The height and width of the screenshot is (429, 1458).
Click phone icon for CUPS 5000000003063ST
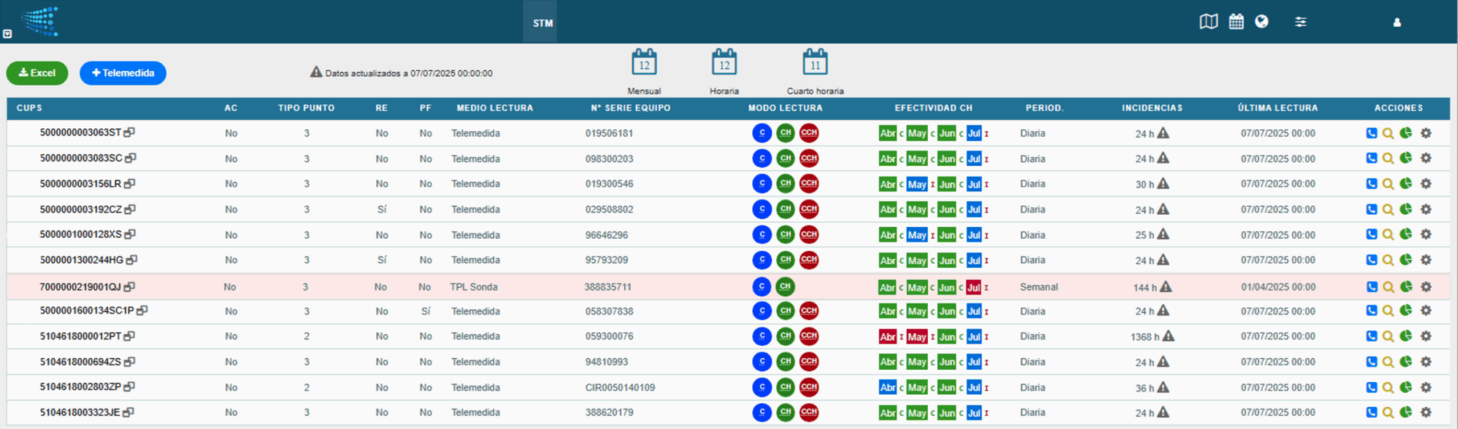point(1371,133)
